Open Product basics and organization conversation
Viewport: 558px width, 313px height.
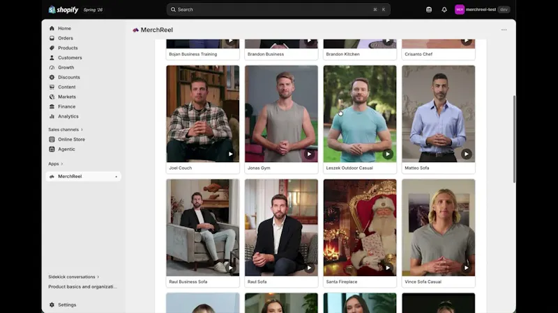tap(82, 287)
